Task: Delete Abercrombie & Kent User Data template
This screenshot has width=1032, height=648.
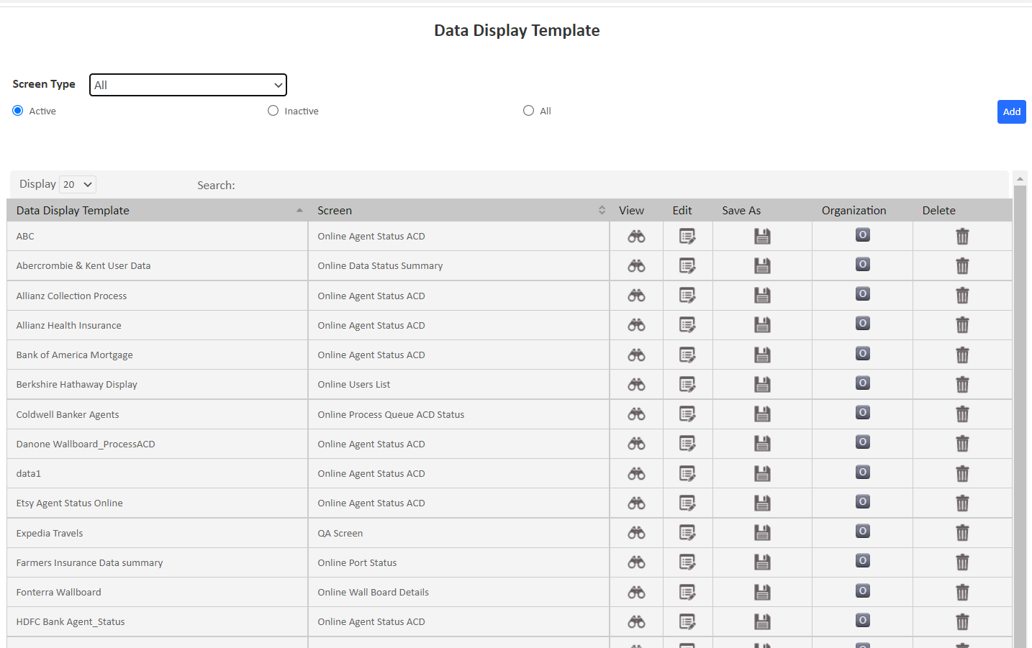Action: (x=962, y=265)
